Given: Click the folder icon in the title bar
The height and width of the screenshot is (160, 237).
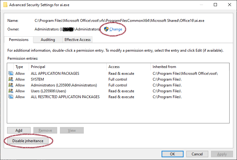Looking at the screenshot, I should pos(5,5).
